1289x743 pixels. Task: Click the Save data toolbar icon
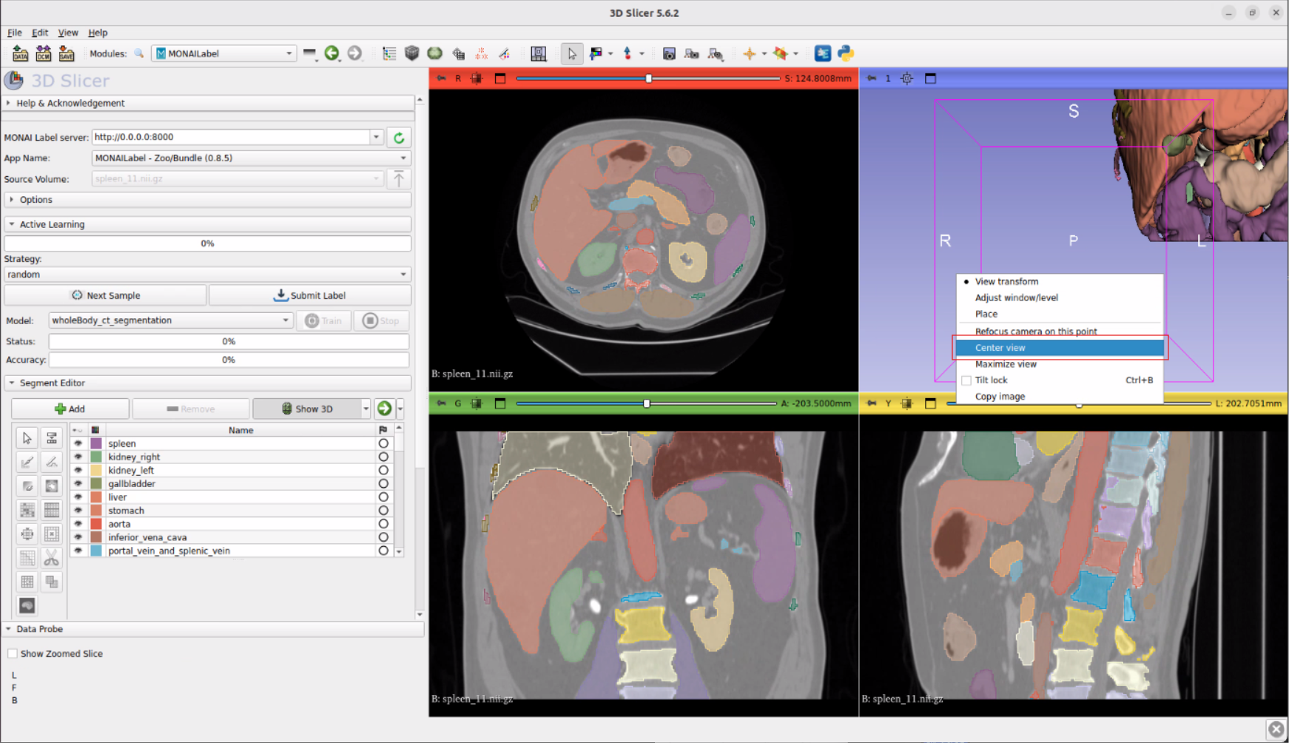(67, 53)
